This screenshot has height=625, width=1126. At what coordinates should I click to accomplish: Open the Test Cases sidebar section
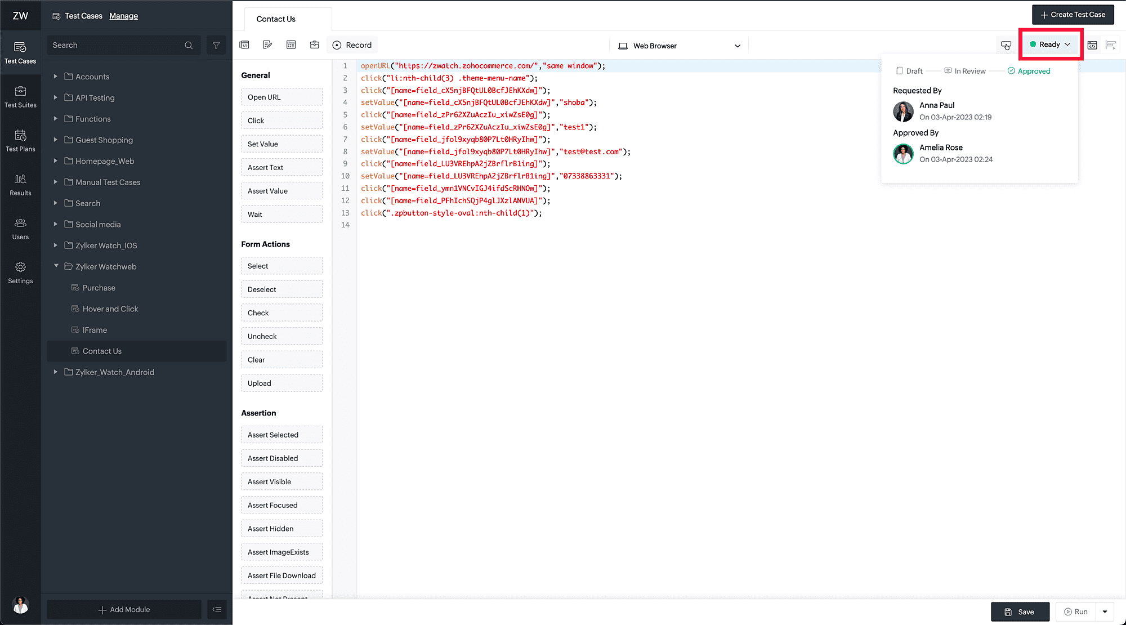pyautogui.click(x=20, y=52)
